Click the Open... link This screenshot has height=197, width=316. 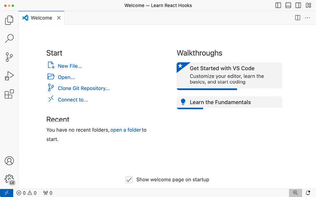(66, 77)
